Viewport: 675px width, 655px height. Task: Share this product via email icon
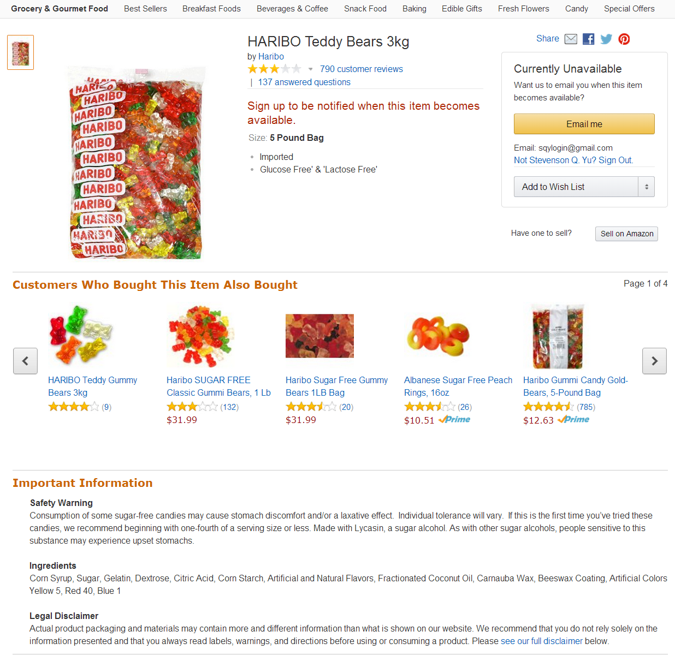570,39
